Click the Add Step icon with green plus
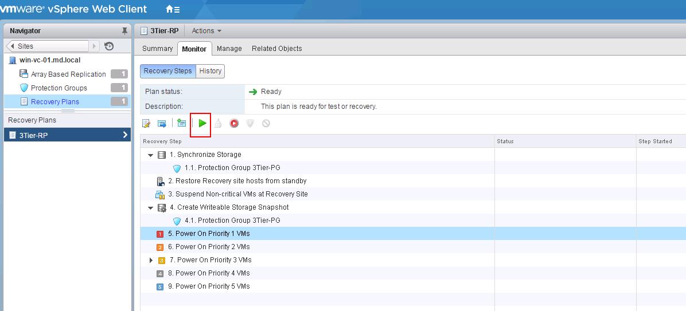686x311 pixels. click(x=182, y=123)
